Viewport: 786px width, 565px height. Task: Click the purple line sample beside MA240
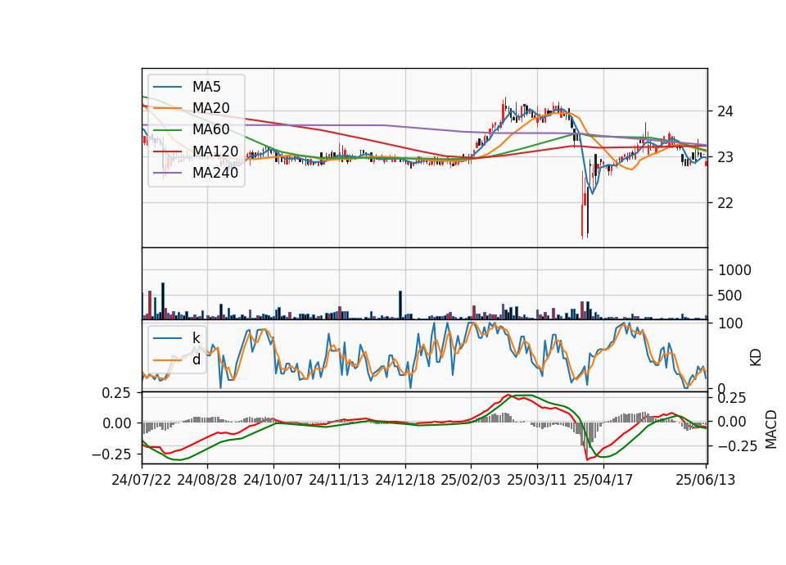[167, 173]
